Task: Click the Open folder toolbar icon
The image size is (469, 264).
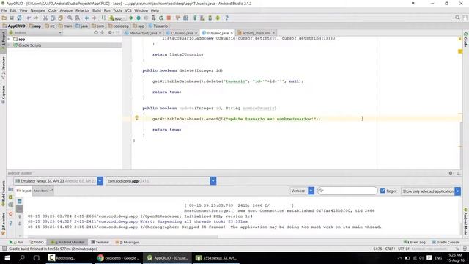Action: (x=4, y=18)
